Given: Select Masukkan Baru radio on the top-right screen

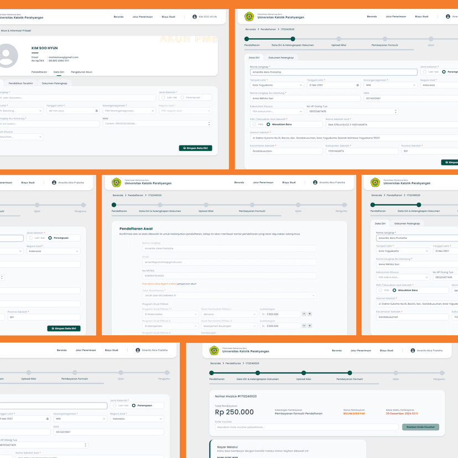Looking at the screenshot, I should [x=268, y=124].
